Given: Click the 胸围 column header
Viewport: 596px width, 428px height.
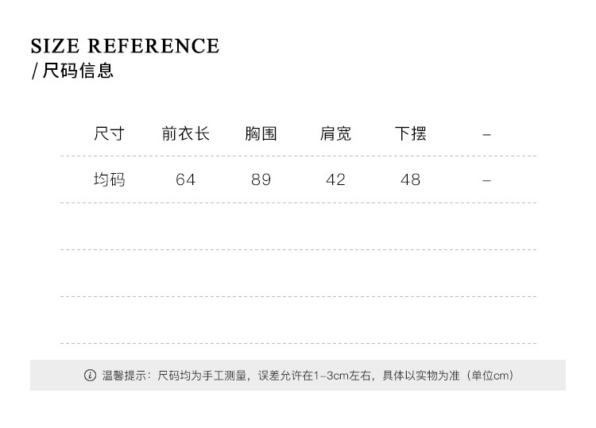Looking at the screenshot, I should coord(261,134).
